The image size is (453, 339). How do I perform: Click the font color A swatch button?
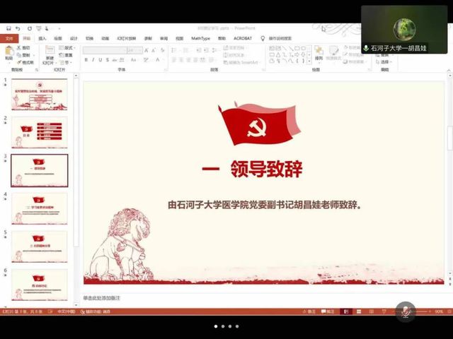157,60
